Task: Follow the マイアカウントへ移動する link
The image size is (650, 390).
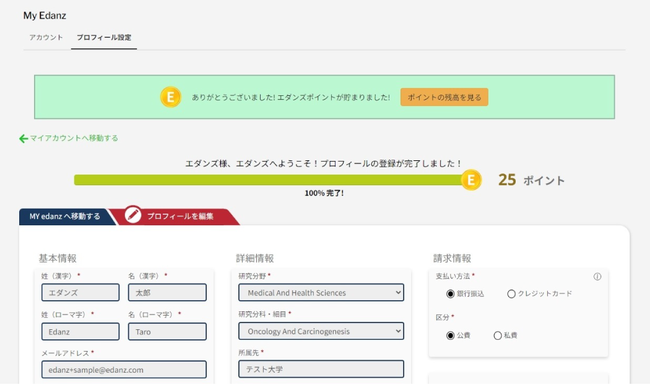Action: tap(74, 138)
